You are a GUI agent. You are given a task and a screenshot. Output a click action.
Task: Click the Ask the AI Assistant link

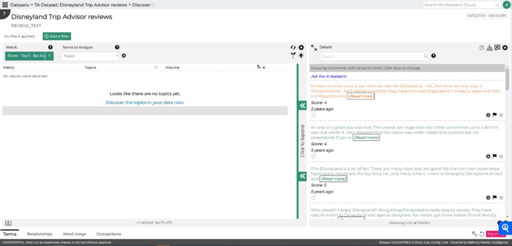pos(328,76)
